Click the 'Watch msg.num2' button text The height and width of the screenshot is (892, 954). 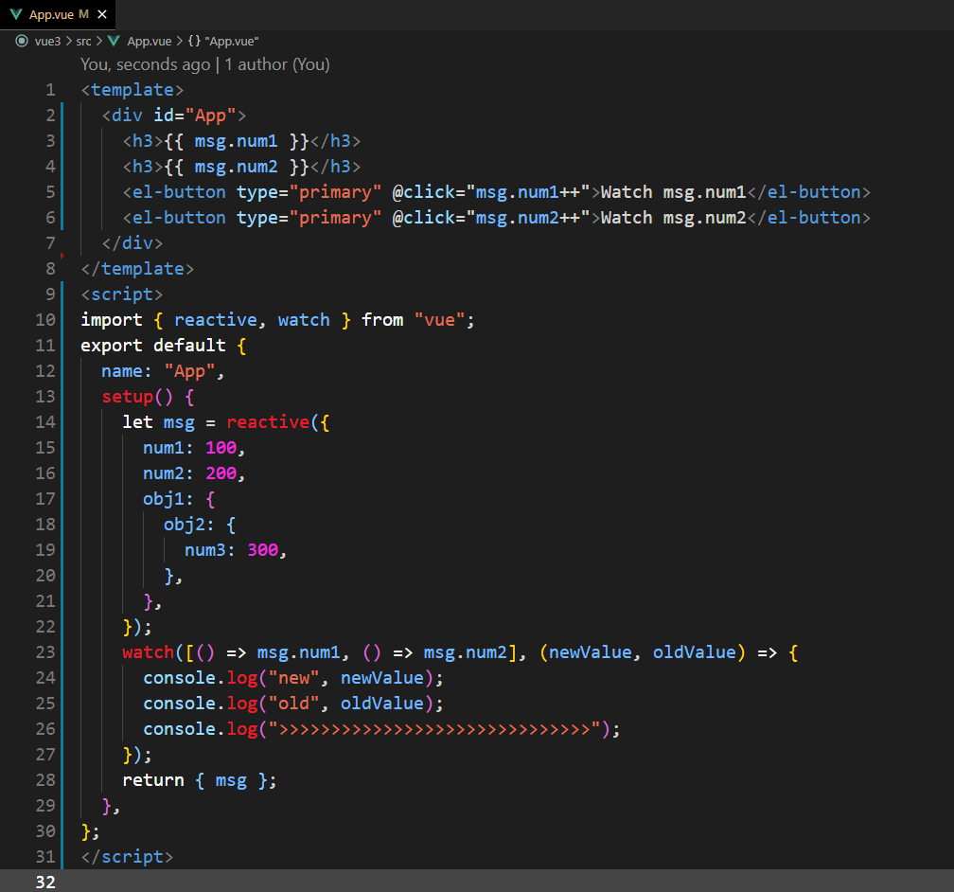pyautogui.click(x=674, y=218)
